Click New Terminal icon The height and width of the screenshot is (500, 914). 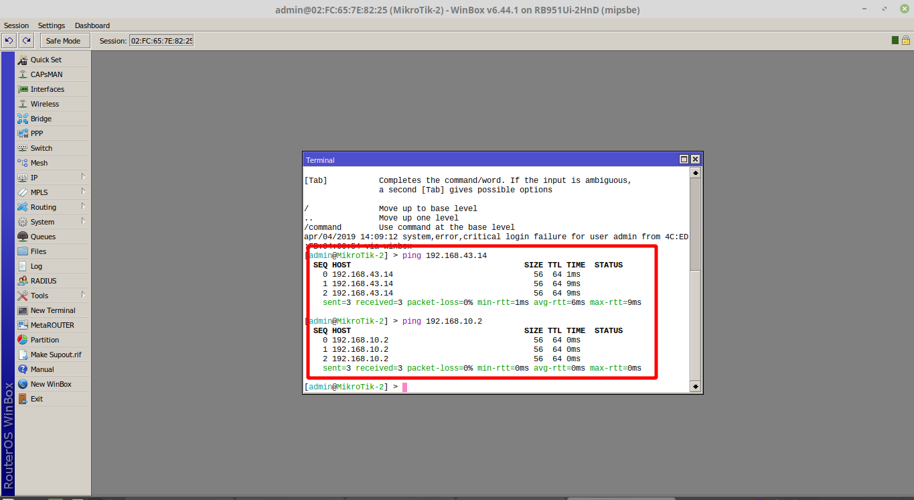(x=23, y=310)
